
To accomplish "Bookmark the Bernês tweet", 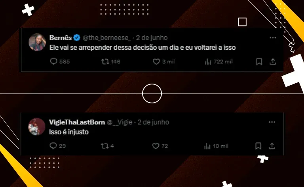I will point(259,62).
